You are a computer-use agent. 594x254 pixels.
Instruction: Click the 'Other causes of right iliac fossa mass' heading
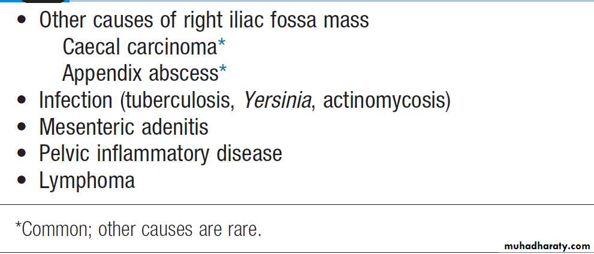click(x=204, y=20)
